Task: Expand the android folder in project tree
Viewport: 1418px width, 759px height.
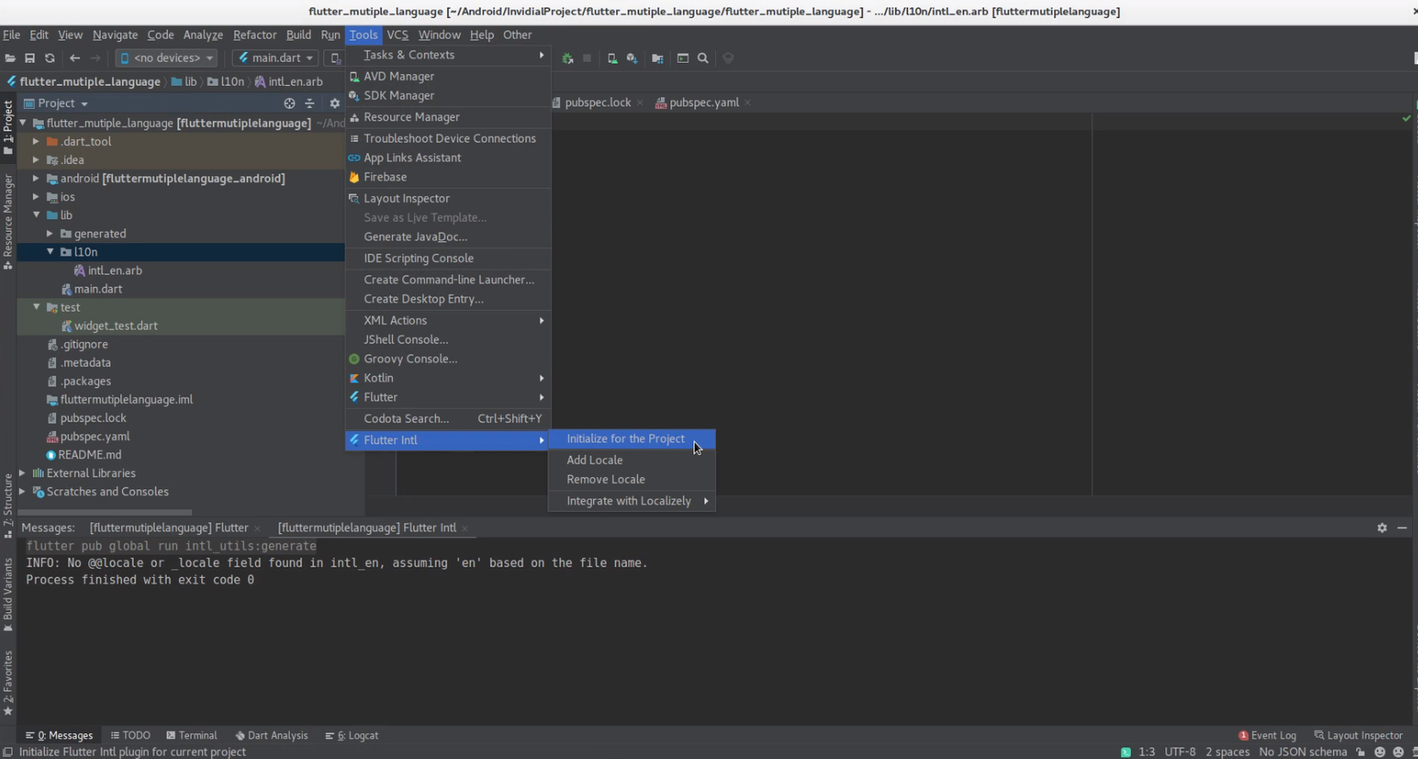Action: (x=36, y=179)
